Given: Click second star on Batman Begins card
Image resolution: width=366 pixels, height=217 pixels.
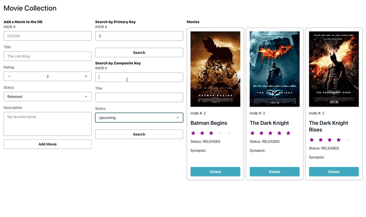Looking at the screenshot, I should [x=202, y=133].
